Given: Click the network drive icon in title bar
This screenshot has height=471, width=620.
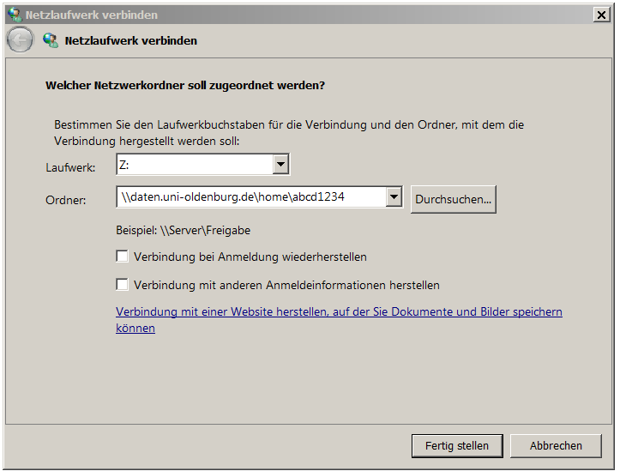Looking at the screenshot, I should (15, 15).
